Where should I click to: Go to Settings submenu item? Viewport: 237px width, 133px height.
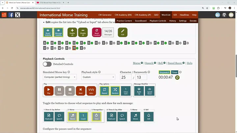coord(183,21)
